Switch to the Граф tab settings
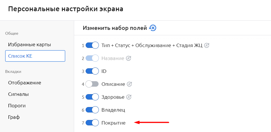Image resolution: width=271 pixels, height=132 pixels. coord(14,117)
